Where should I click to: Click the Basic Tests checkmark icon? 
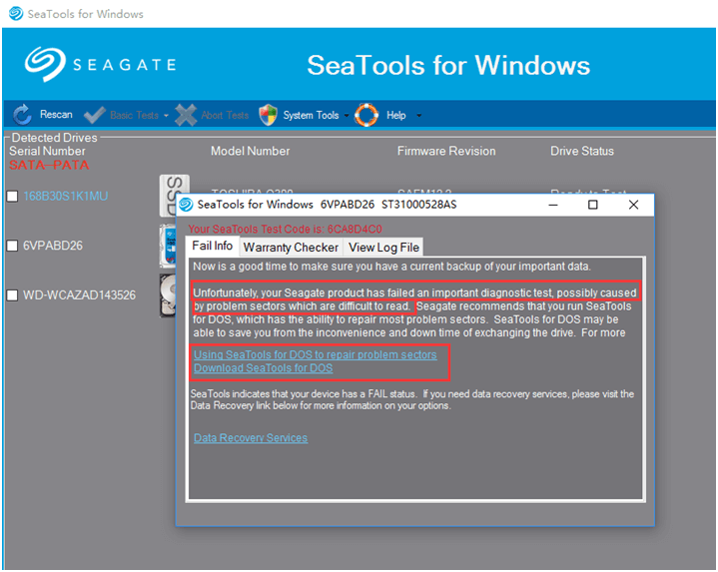[x=95, y=115]
